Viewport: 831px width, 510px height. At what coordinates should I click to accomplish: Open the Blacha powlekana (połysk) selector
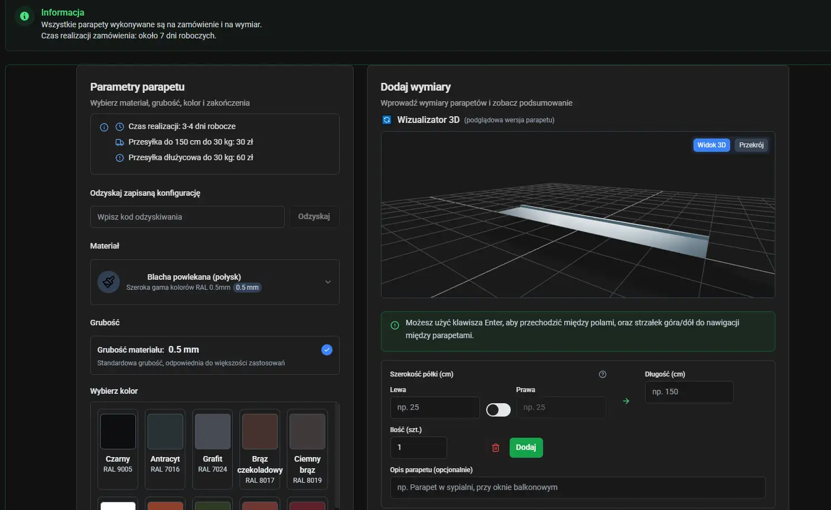coord(215,282)
